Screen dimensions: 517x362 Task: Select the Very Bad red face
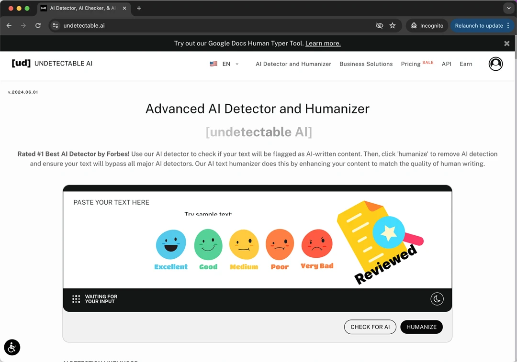[317, 244]
